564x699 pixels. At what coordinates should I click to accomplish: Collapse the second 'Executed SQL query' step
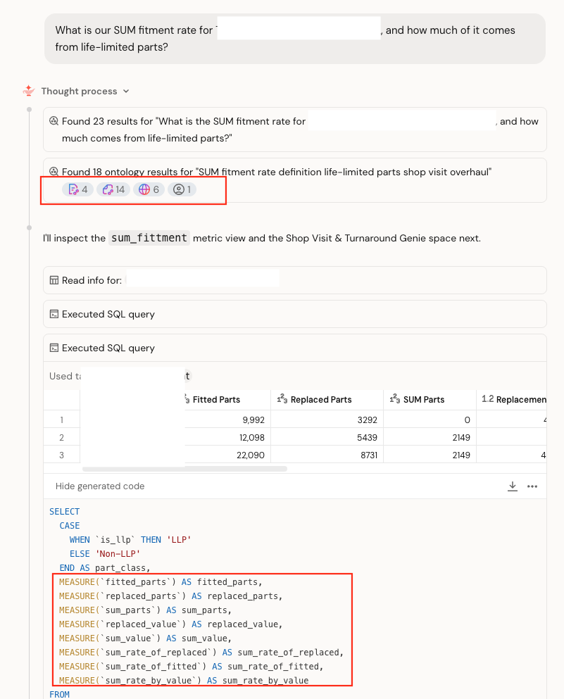point(295,348)
